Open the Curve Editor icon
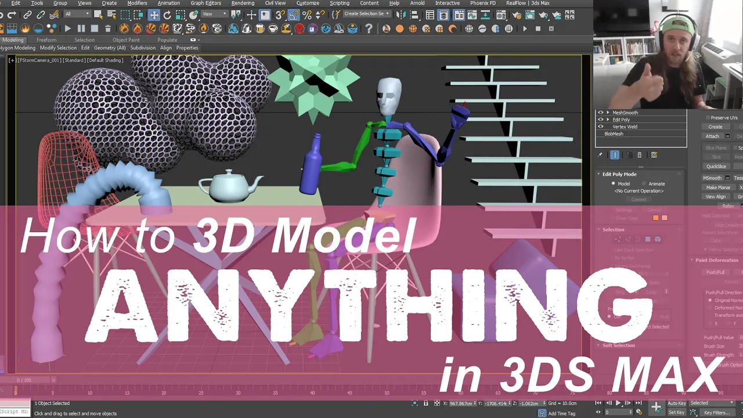This screenshot has width=743, height=418. point(472,15)
